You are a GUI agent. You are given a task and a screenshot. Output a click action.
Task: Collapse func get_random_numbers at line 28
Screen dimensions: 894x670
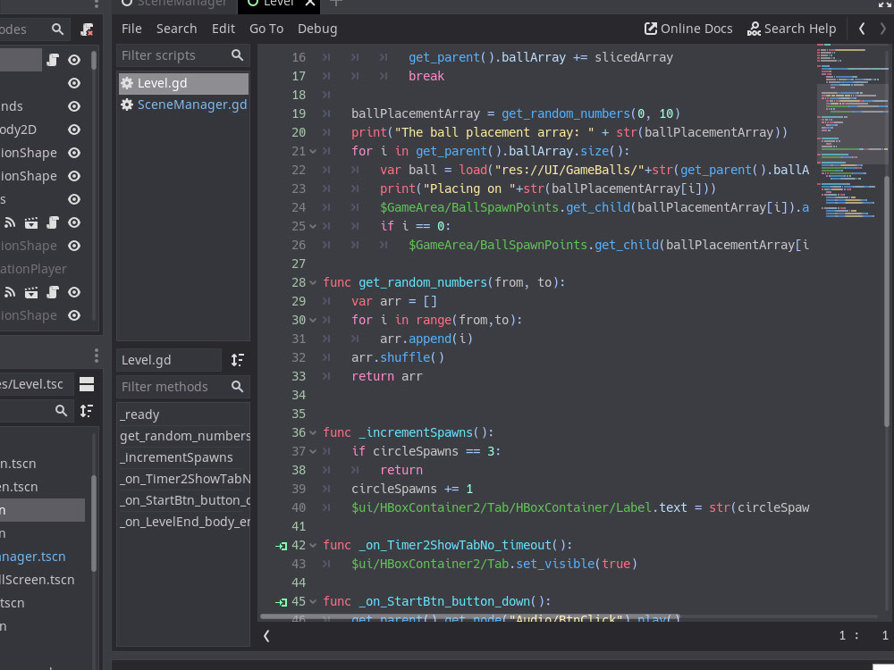pyautogui.click(x=313, y=282)
